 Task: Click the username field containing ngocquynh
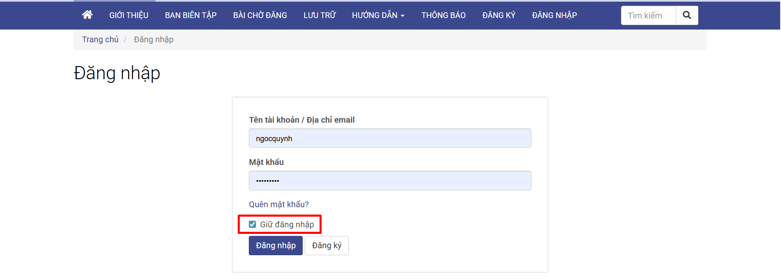[x=389, y=138]
